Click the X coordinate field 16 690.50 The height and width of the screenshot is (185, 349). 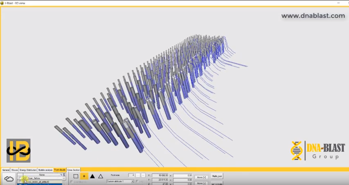(x=160, y=175)
